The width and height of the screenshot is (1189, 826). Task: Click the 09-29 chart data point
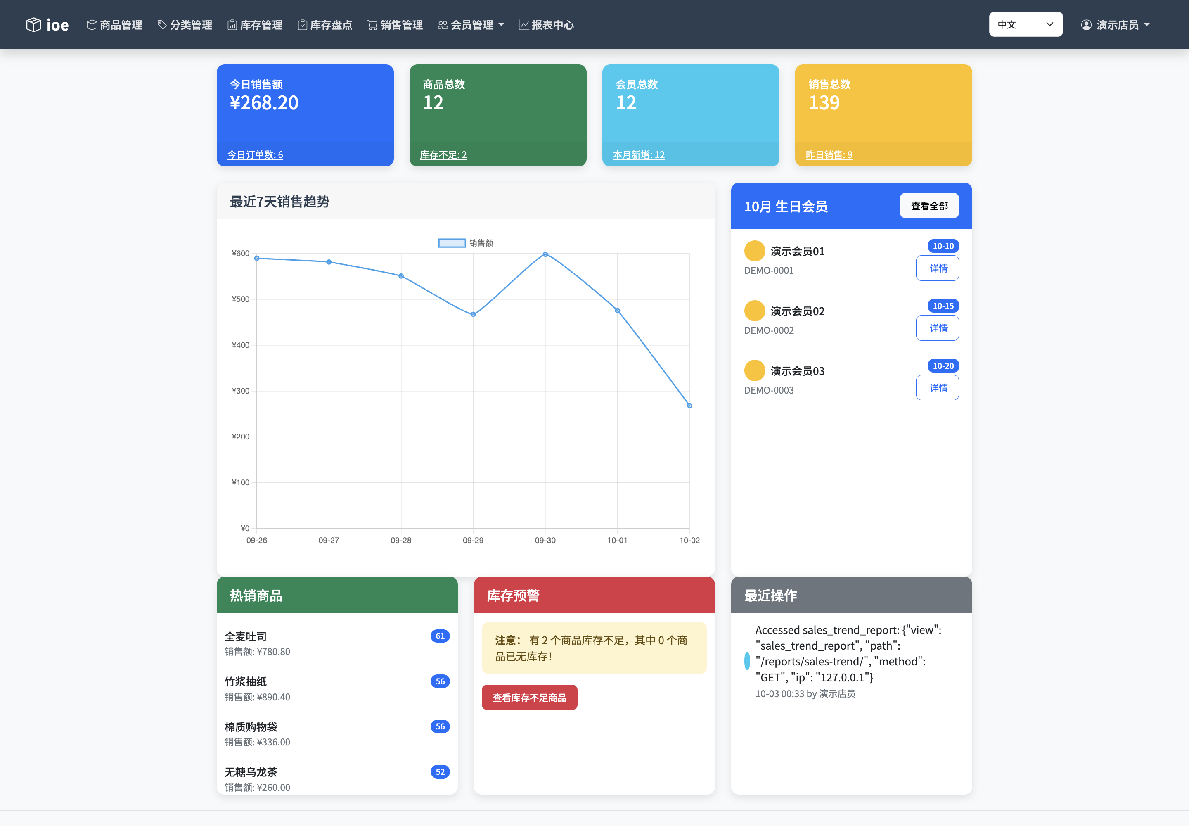[473, 314]
